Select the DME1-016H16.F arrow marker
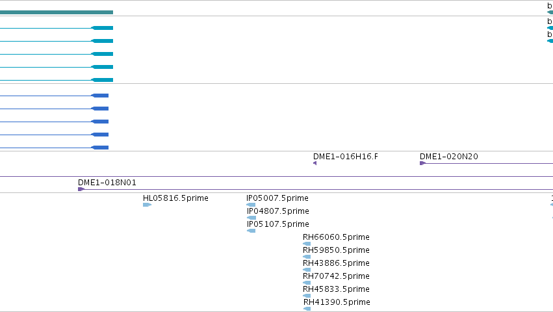The width and height of the screenshot is (553, 312). coord(315,163)
